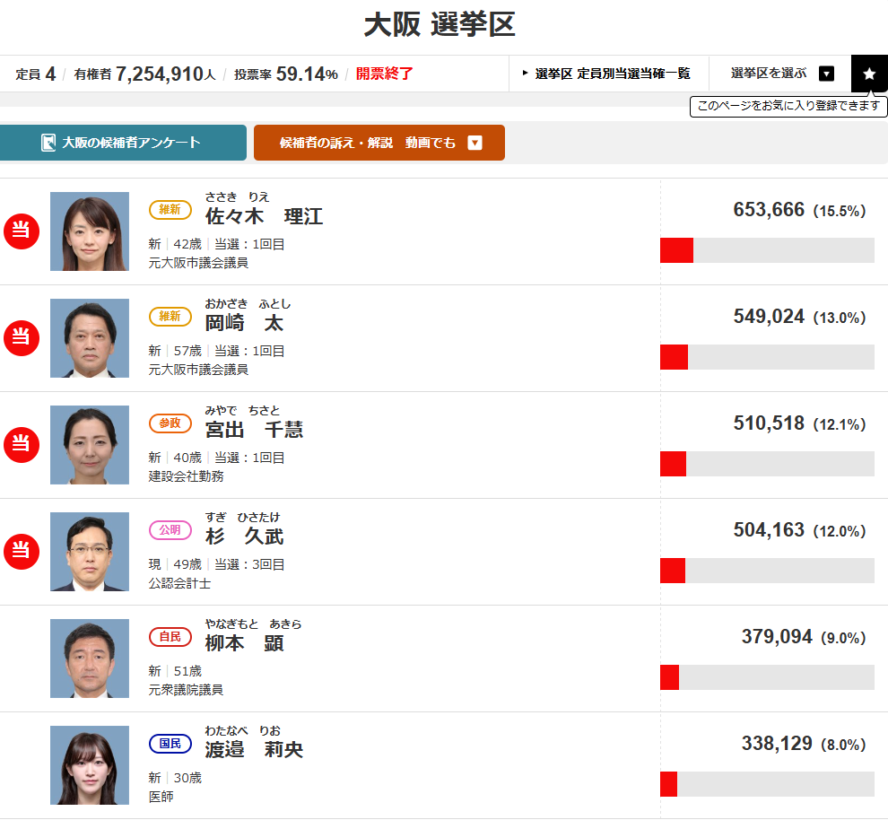
Task: Click photo of 岡崎 太
Action: click(x=90, y=338)
